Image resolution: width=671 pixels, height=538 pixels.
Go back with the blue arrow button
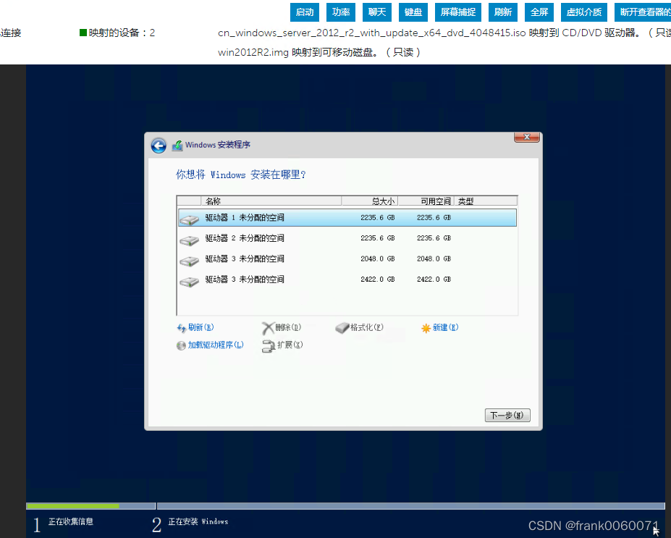[x=159, y=146]
